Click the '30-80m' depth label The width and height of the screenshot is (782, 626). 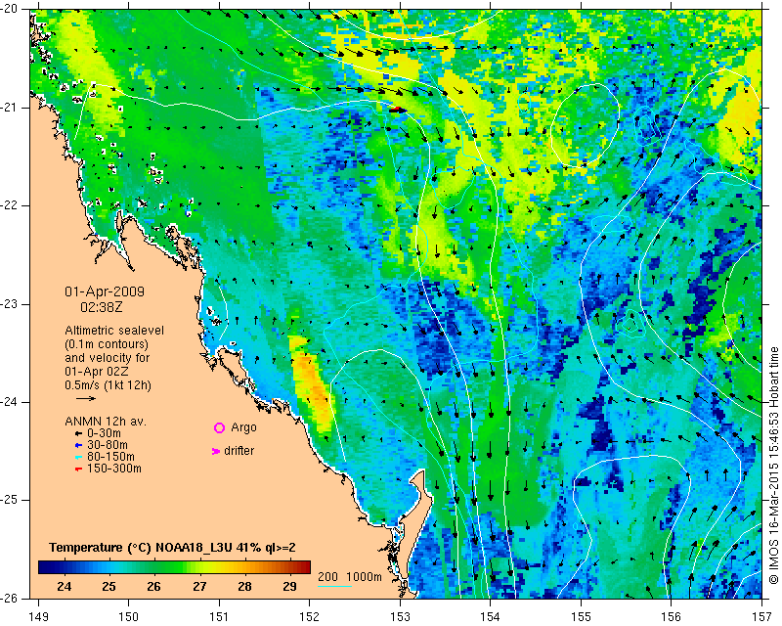[x=108, y=445]
